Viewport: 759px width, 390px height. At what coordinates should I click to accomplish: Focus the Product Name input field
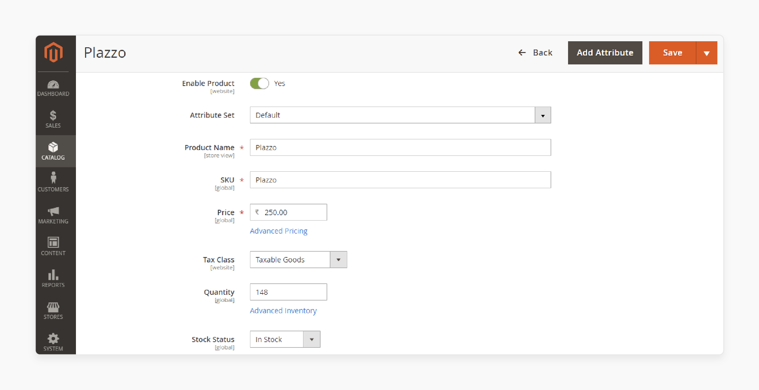click(x=400, y=148)
